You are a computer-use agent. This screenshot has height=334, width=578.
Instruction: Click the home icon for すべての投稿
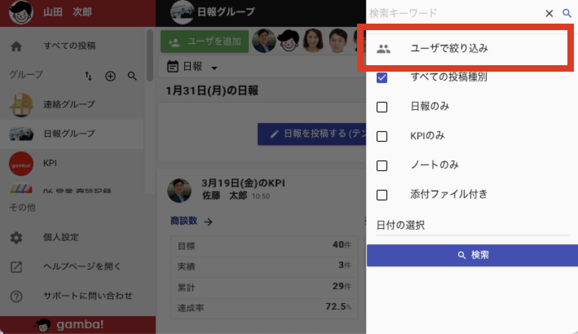point(16,46)
